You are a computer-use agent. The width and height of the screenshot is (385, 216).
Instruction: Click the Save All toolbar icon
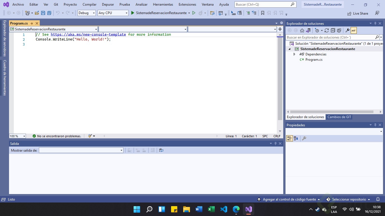[49, 13]
